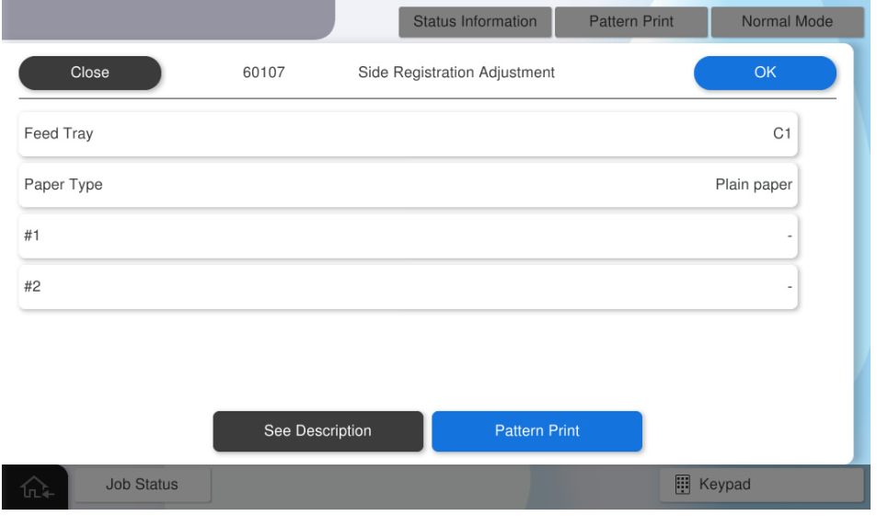Confirm with the blue OK button
Viewport: 877px width, 516px height.
(765, 73)
